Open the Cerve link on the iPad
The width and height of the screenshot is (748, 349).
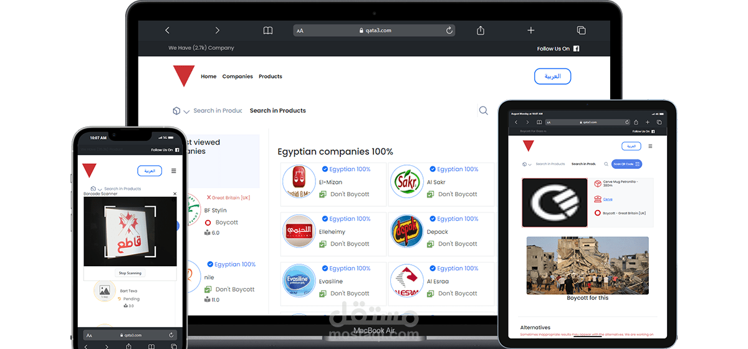(x=608, y=199)
